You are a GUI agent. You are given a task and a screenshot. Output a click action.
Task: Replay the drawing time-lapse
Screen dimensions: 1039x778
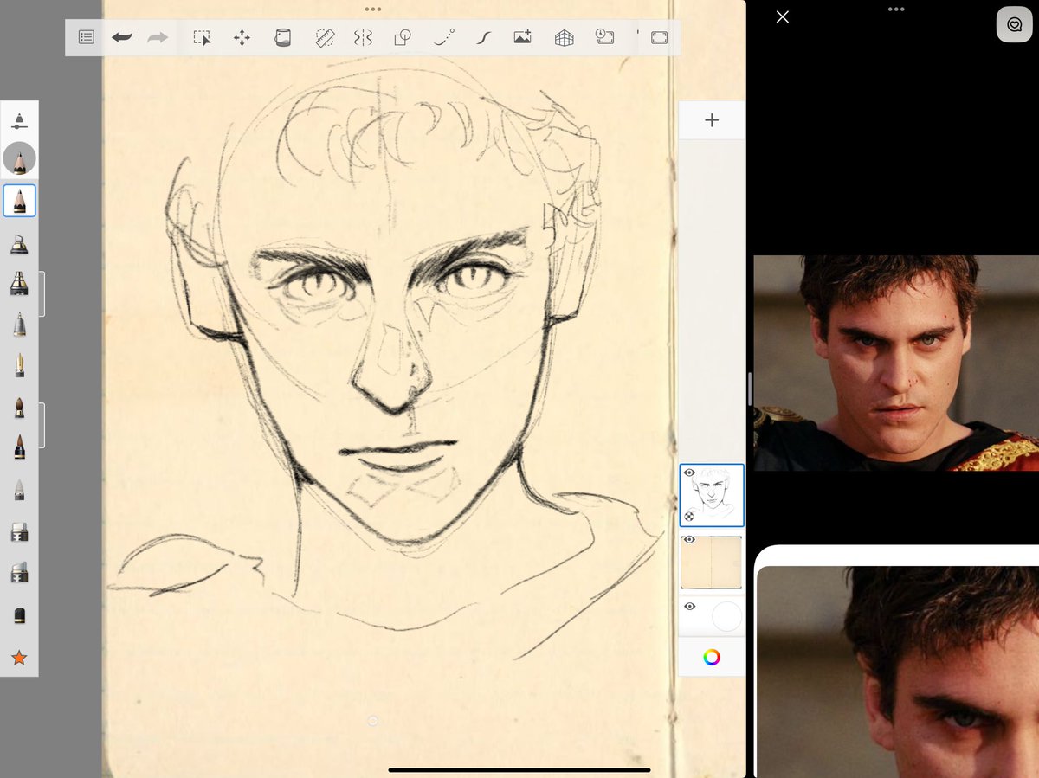603,37
